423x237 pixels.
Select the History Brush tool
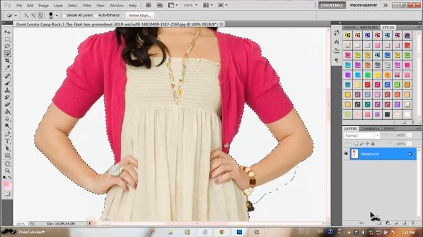click(7, 97)
